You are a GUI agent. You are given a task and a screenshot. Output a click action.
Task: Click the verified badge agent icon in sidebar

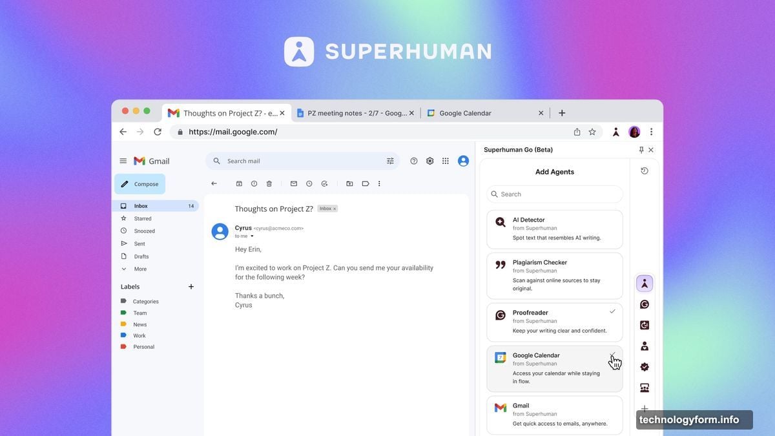pos(645,367)
